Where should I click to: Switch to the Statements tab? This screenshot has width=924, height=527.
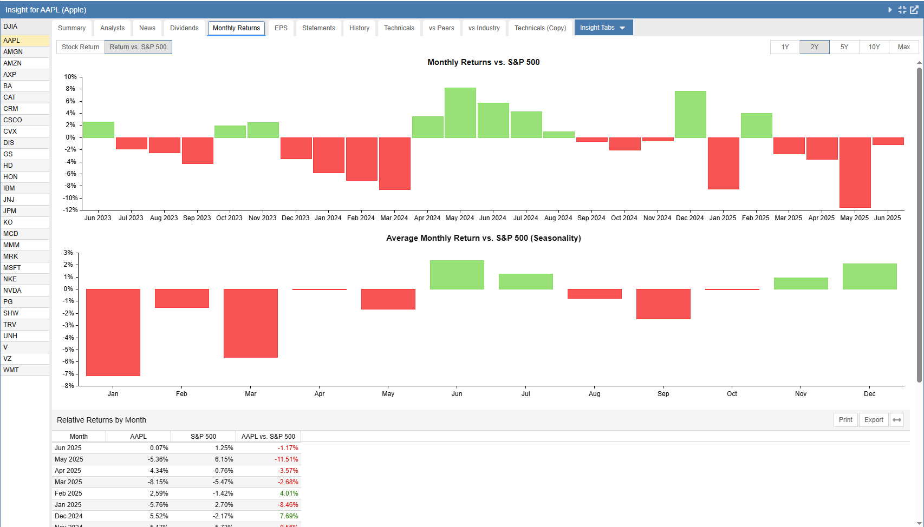[318, 28]
